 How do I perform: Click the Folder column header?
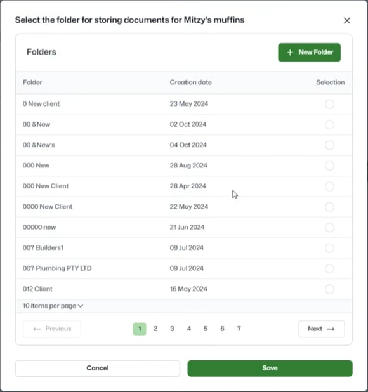32,82
